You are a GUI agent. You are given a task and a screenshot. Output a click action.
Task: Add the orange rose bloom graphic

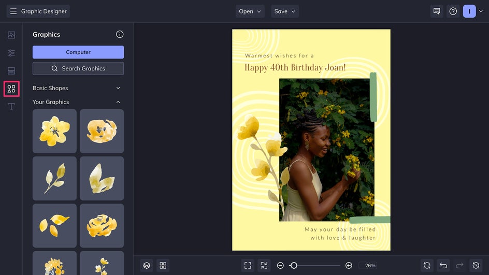[x=102, y=225]
